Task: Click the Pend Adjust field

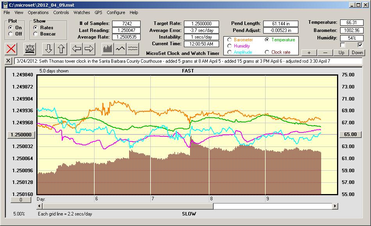Action: pos(281,30)
